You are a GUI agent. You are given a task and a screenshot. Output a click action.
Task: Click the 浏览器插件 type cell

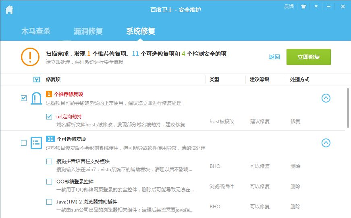pos(222,187)
